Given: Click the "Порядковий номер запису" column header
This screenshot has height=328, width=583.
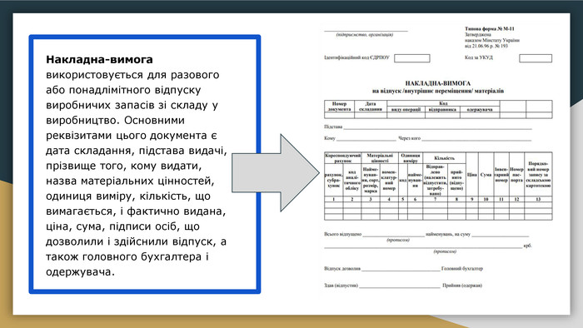Looking at the screenshot, I should coord(538,174).
